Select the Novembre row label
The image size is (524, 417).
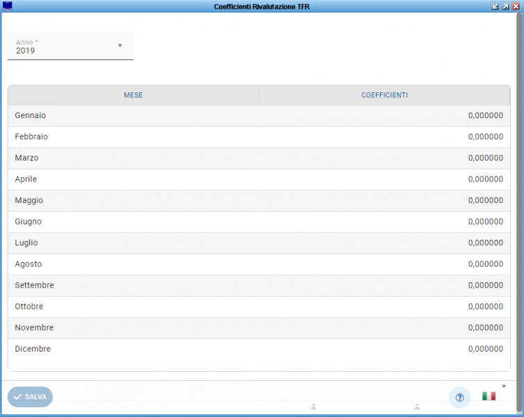(x=34, y=327)
